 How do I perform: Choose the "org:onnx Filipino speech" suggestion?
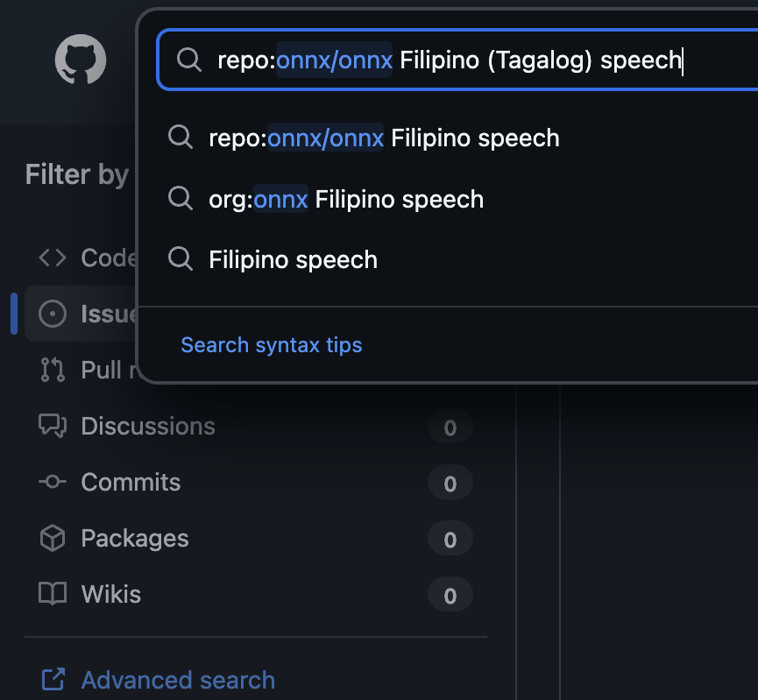click(x=346, y=199)
